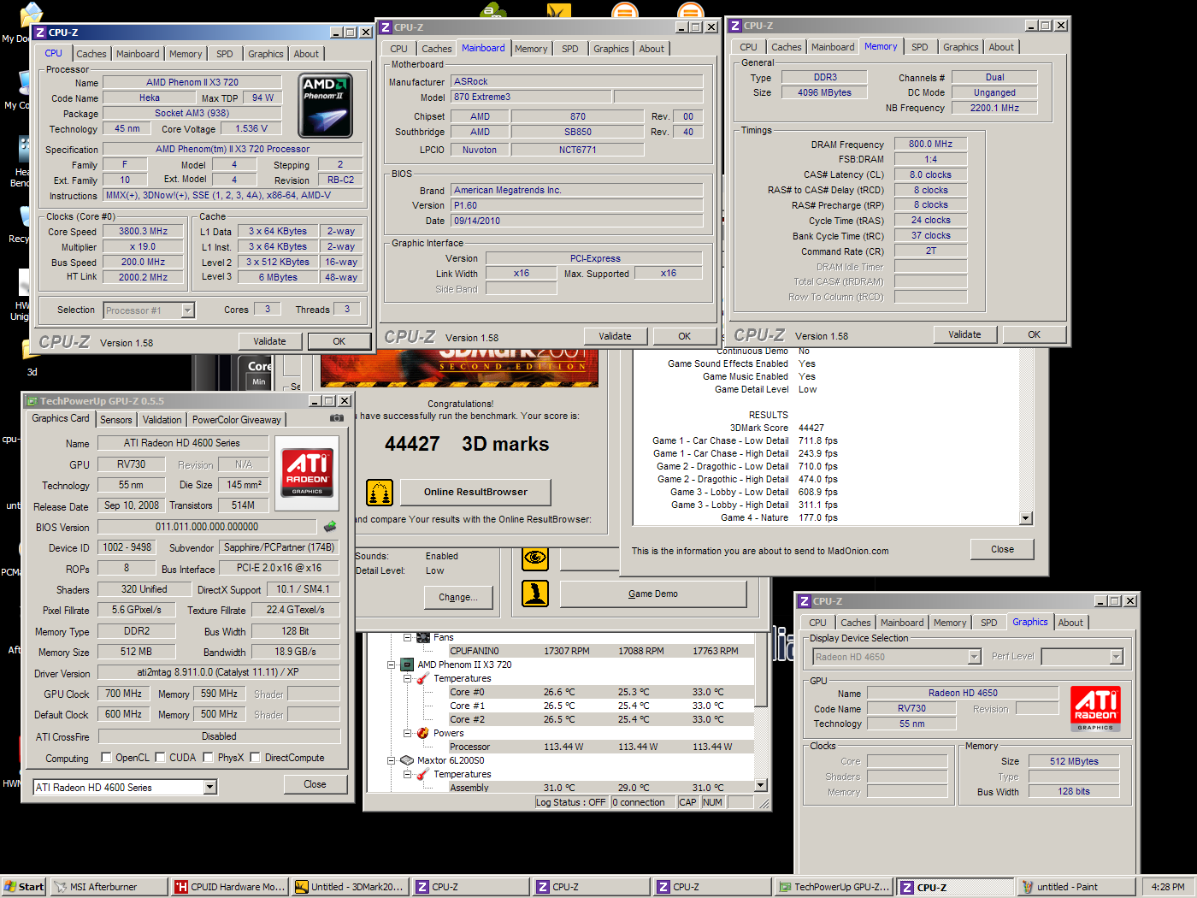This screenshot has height=898, width=1197.
Task: Click the GPU-Z title bar icon
Action: point(32,401)
